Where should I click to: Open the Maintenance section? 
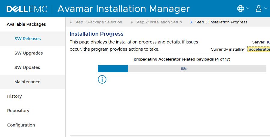tap(27, 82)
